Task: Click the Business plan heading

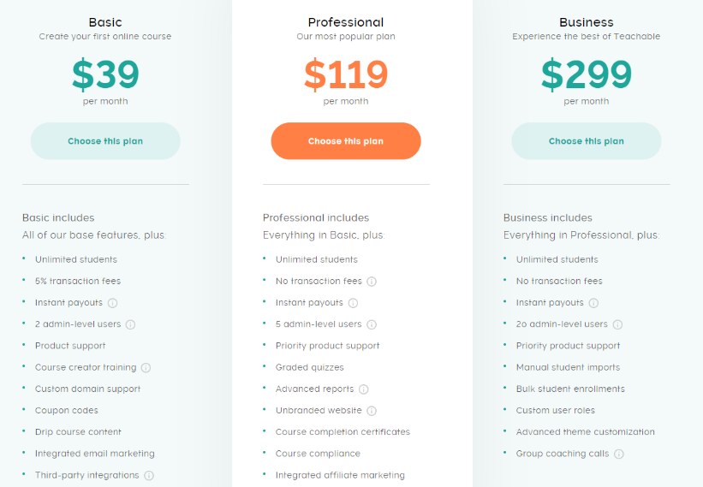Action: click(587, 22)
